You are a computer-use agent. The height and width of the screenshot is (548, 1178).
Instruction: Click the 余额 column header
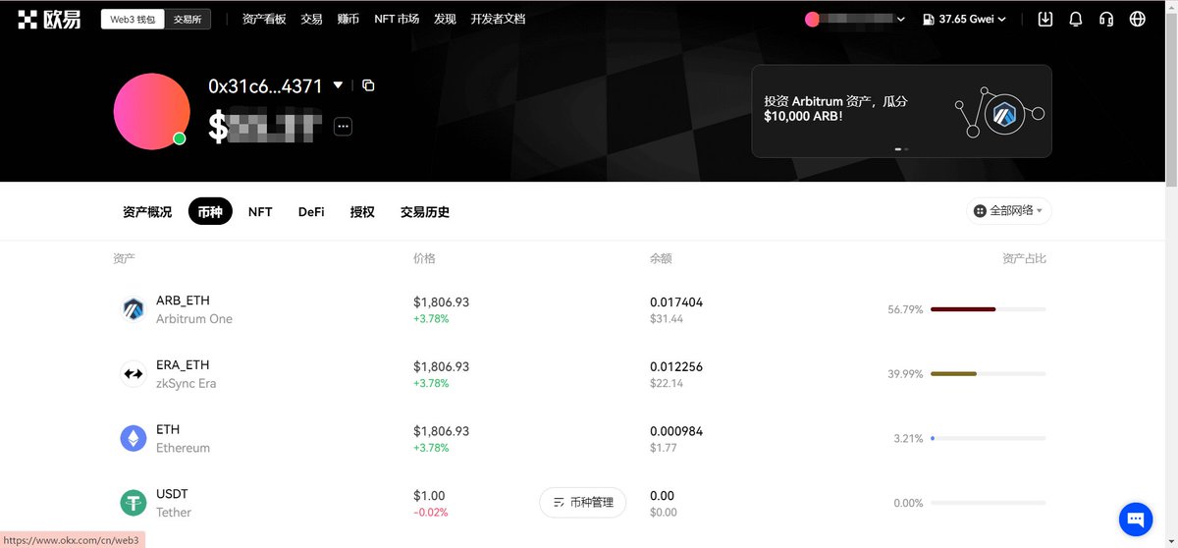tap(661, 258)
